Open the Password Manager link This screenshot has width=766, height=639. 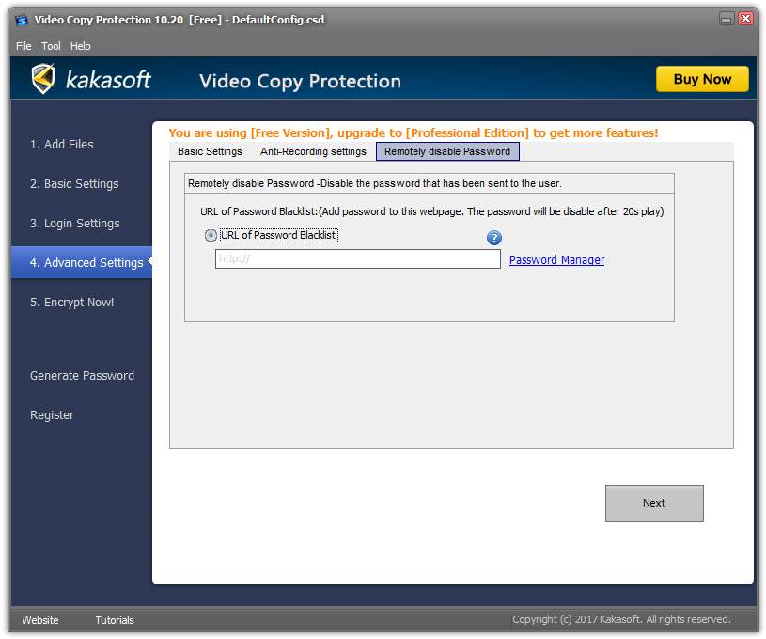click(x=556, y=260)
